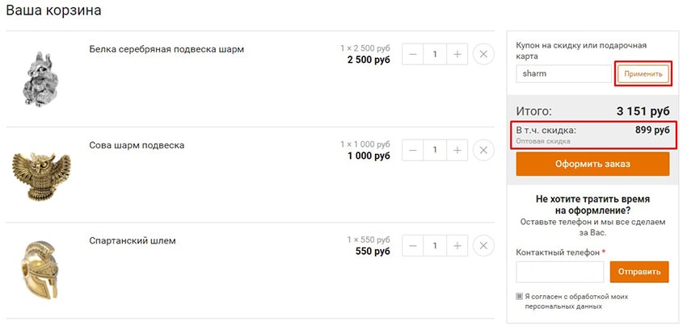Open the silver squirrel pendant thumbnail
Screen dimensions: 687x329
(36, 78)
